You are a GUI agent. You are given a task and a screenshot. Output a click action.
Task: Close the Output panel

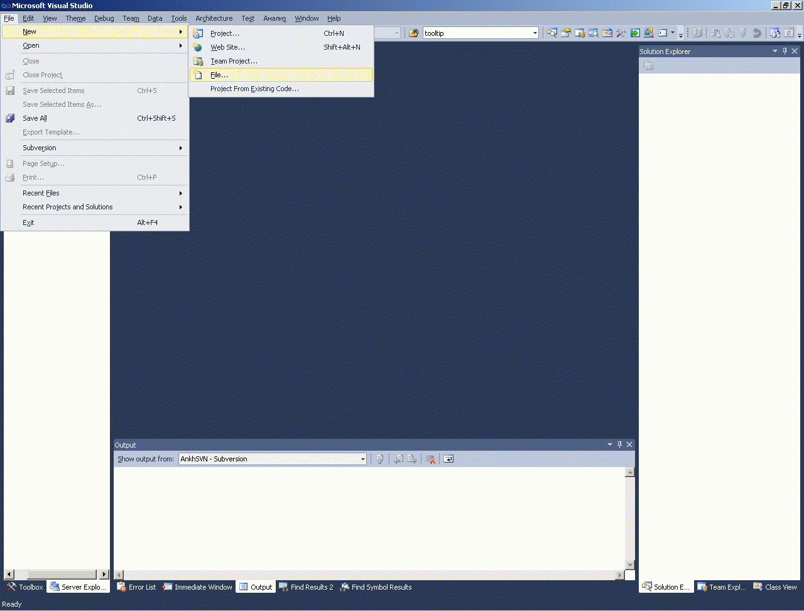click(629, 444)
